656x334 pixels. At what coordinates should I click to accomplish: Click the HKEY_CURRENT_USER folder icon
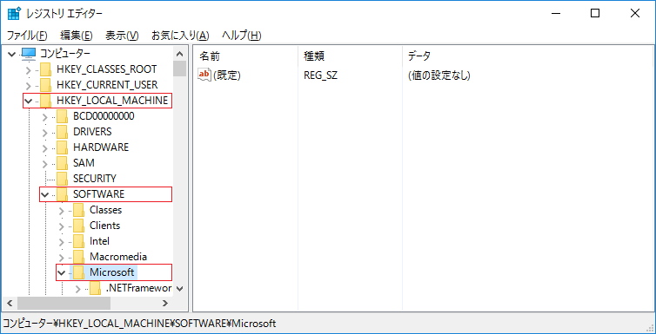pos(45,85)
